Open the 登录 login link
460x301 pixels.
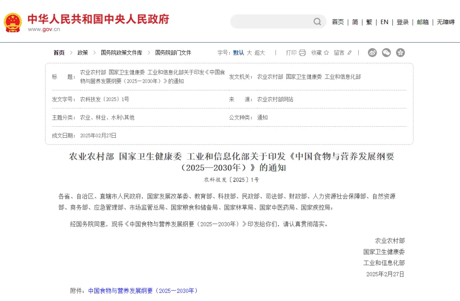tap(402, 22)
